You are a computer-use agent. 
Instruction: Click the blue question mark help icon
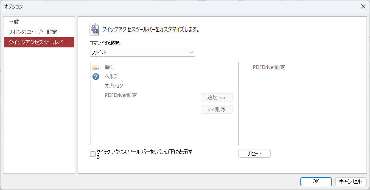point(96,77)
